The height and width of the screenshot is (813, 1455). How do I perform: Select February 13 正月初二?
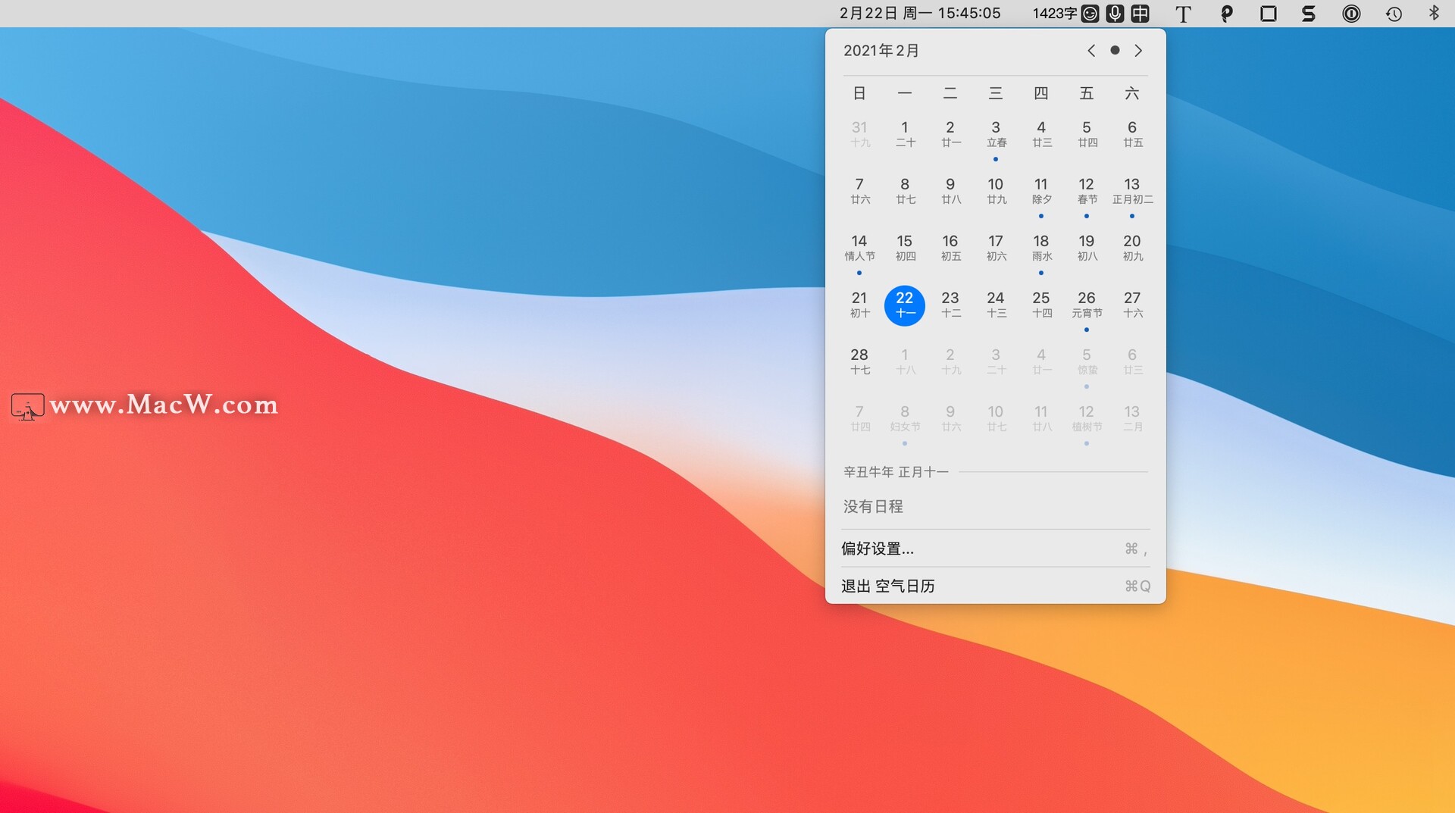point(1132,192)
